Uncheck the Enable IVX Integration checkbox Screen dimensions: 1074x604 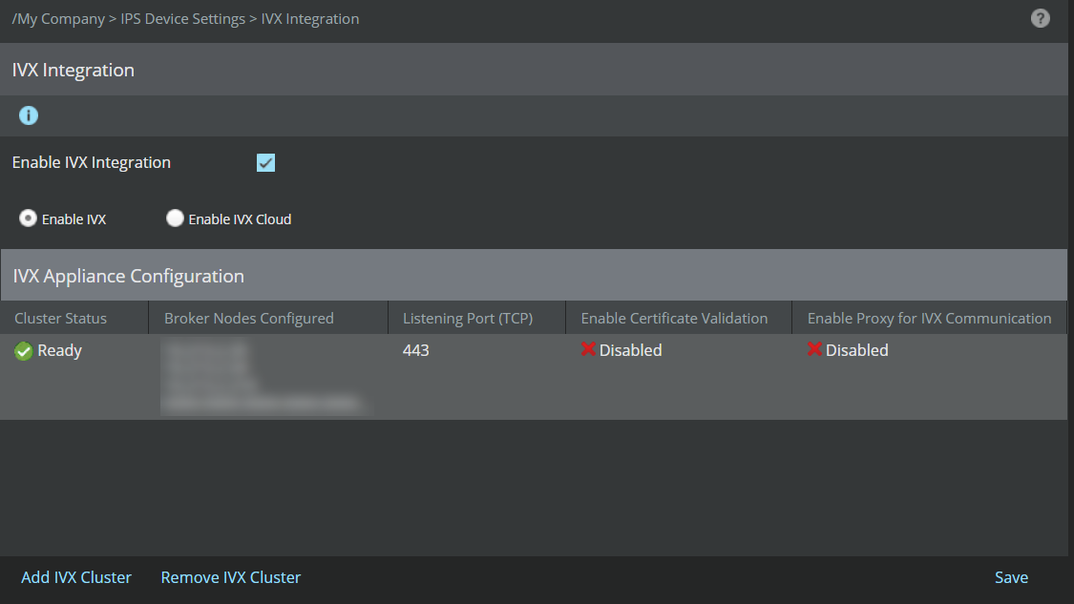point(265,163)
